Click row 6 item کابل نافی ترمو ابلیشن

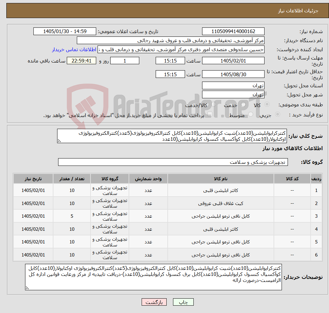pyautogui.click(x=220, y=255)
